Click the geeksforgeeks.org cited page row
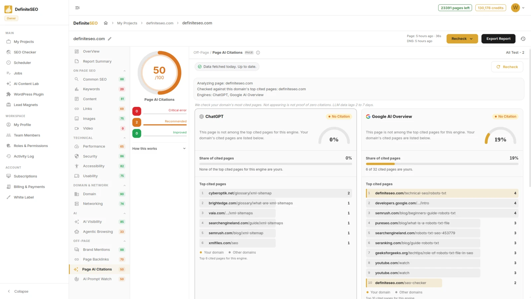Viewport: 531px width, 299px height. click(x=442, y=253)
